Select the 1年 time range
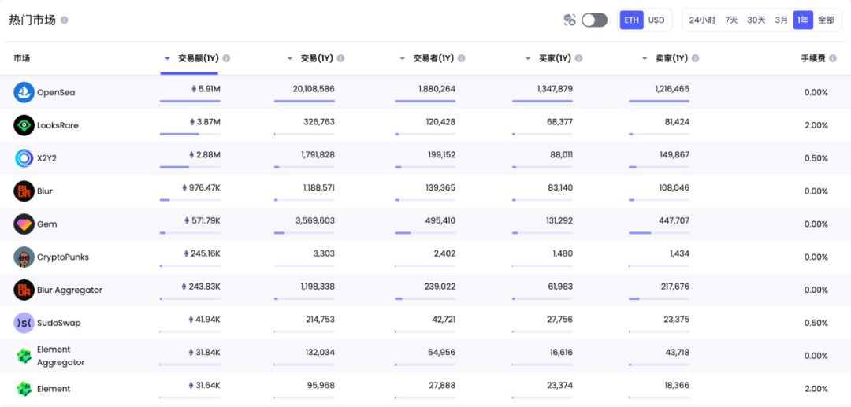The width and height of the screenshot is (851, 407). pyautogui.click(x=803, y=20)
